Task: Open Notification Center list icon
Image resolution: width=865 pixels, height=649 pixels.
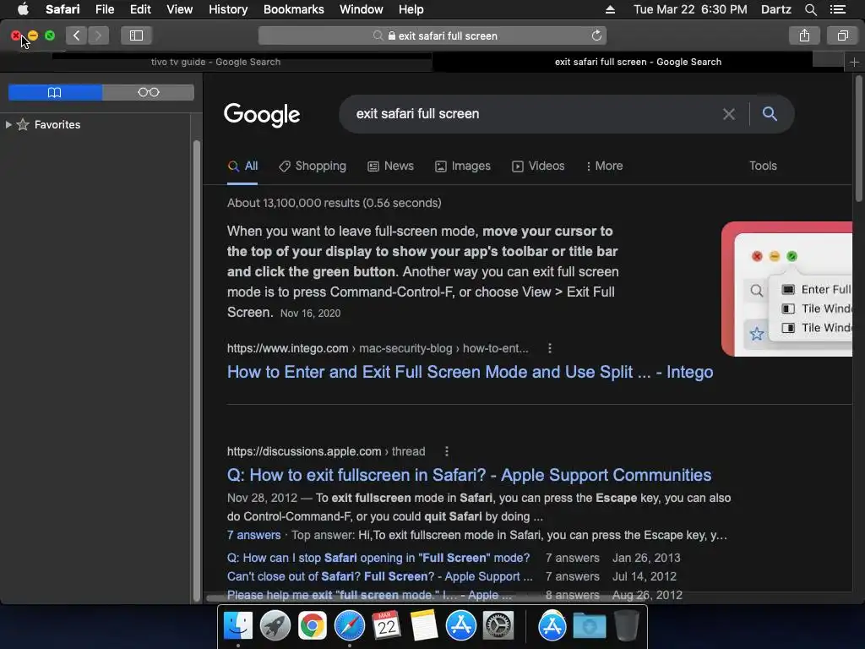Action: 838,9
